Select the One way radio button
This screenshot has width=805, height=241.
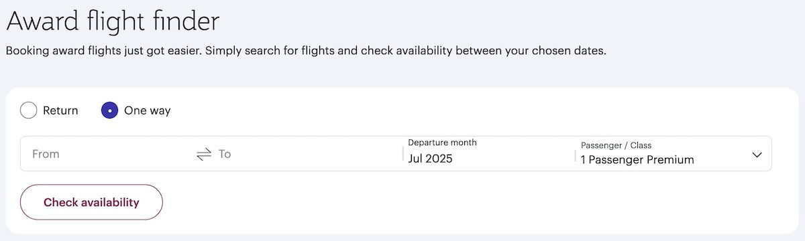(110, 110)
